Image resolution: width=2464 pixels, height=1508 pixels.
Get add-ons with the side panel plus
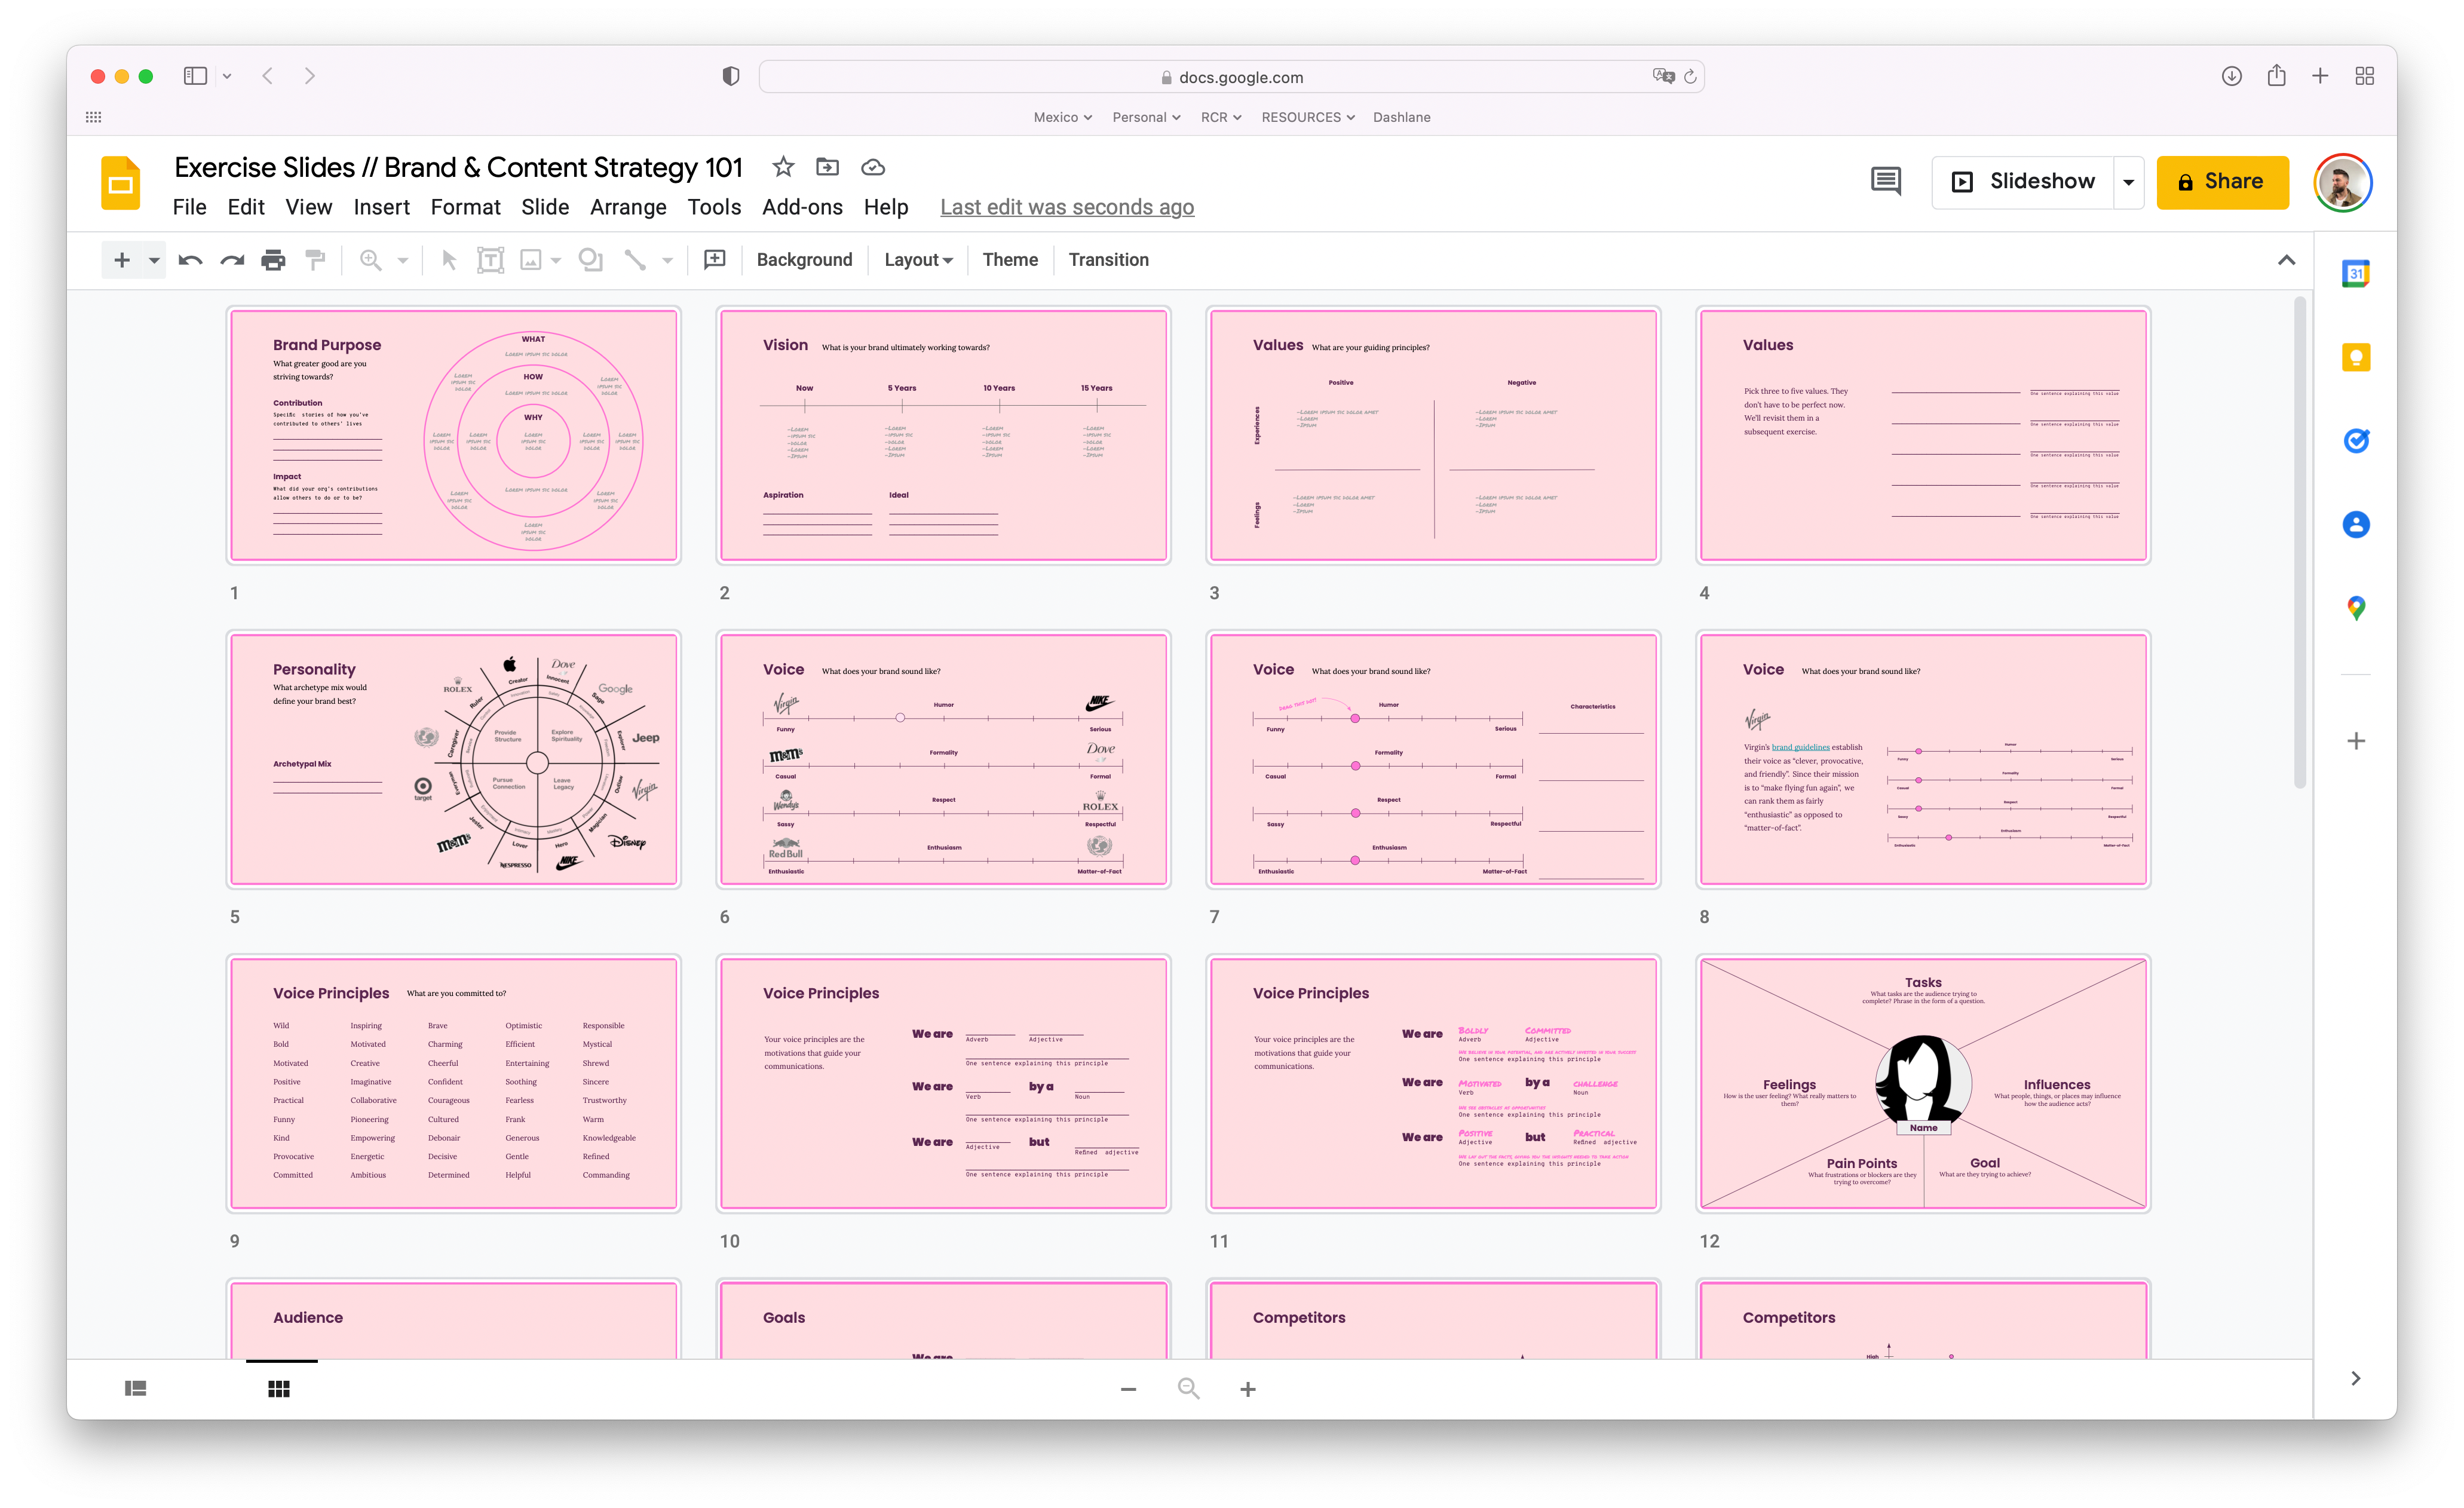2355,741
